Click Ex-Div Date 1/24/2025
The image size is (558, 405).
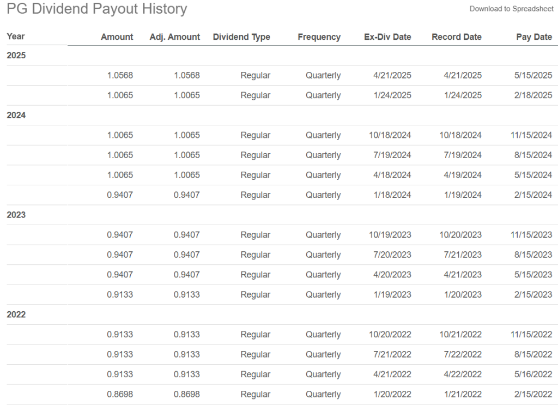click(x=392, y=95)
